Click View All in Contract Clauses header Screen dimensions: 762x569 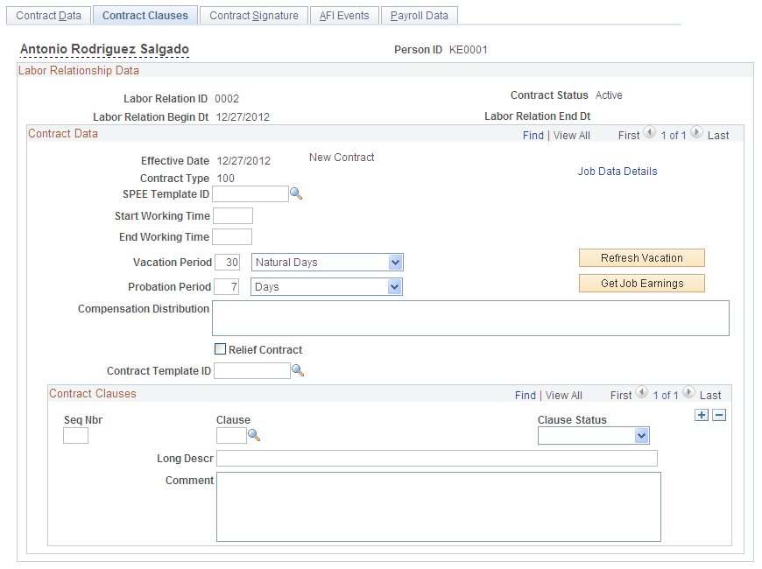coord(564,396)
